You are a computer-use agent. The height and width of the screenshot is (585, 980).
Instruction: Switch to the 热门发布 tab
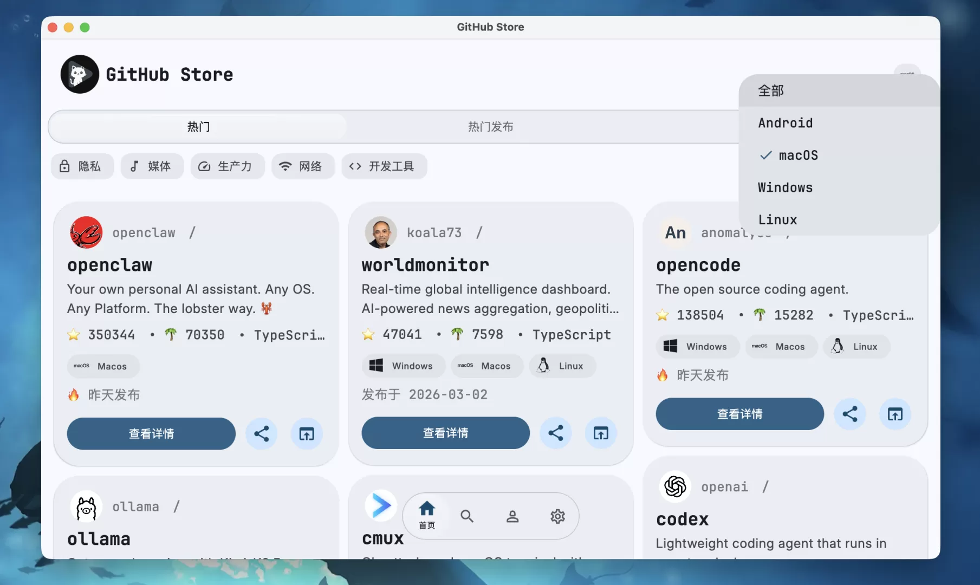(x=490, y=127)
